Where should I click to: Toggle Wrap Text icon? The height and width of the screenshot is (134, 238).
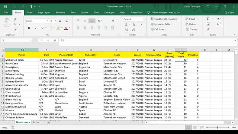click(x=113, y=21)
